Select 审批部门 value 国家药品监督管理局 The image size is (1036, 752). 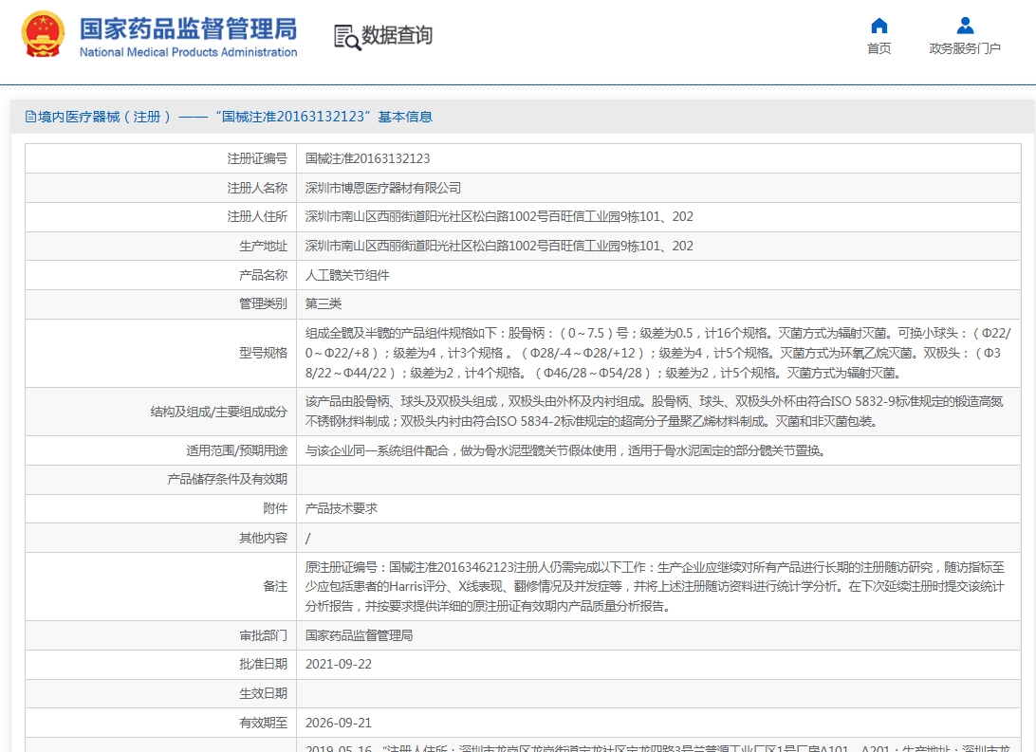[x=359, y=635]
